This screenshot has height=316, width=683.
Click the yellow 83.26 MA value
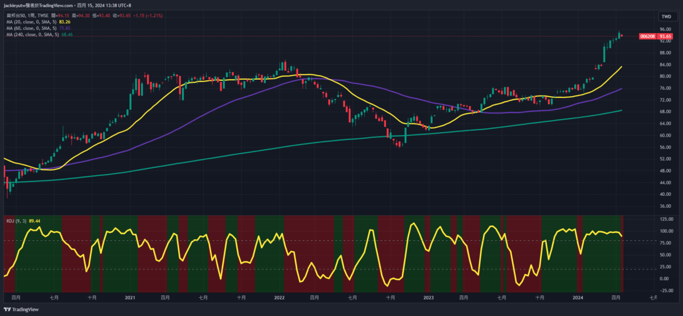[x=65, y=22]
